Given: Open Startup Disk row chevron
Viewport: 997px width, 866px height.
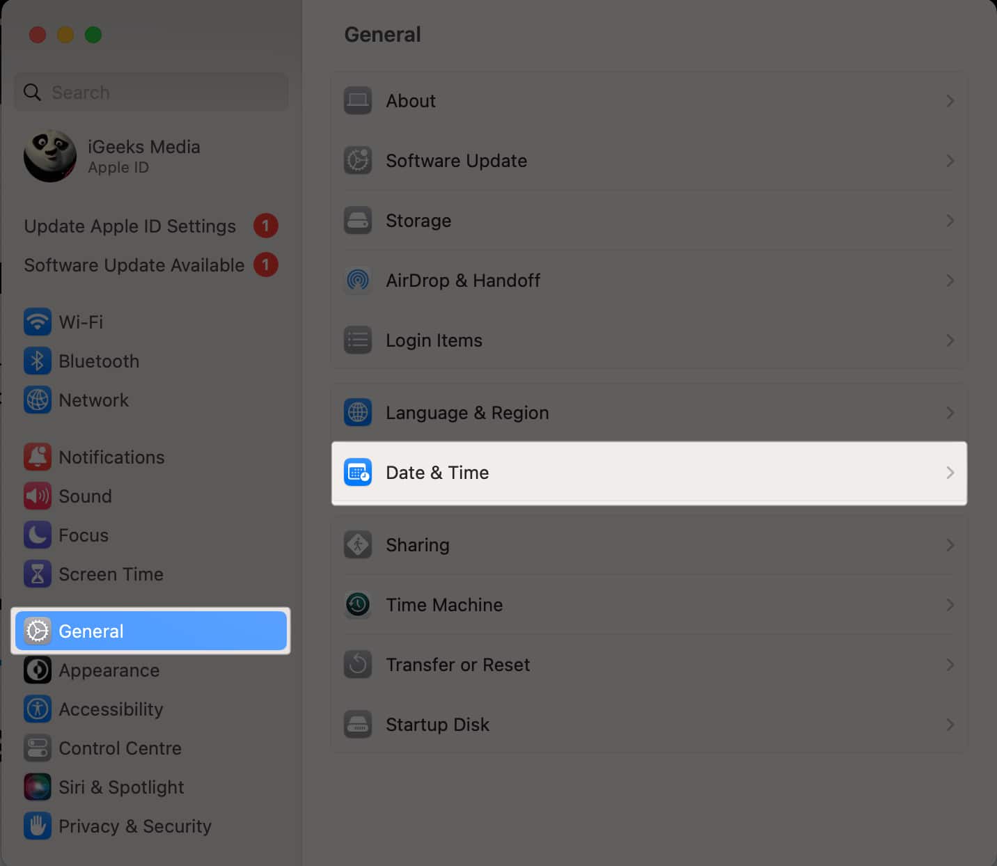Looking at the screenshot, I should click(950, 725).
